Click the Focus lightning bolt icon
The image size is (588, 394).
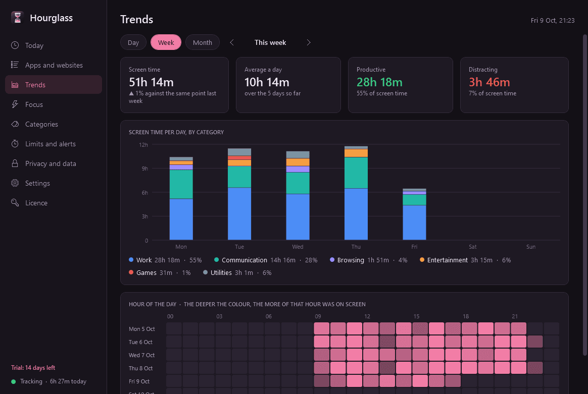(x=15, y=104)
